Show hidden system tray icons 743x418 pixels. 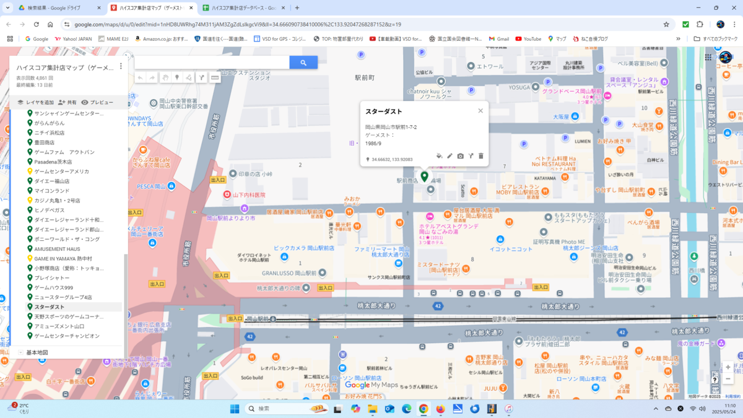coord(656,409)
